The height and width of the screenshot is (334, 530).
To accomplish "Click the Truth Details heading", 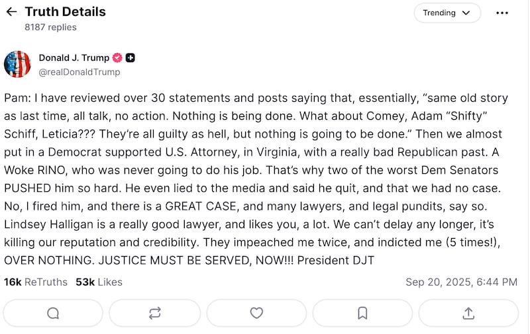I will click(x=65, y=12).
